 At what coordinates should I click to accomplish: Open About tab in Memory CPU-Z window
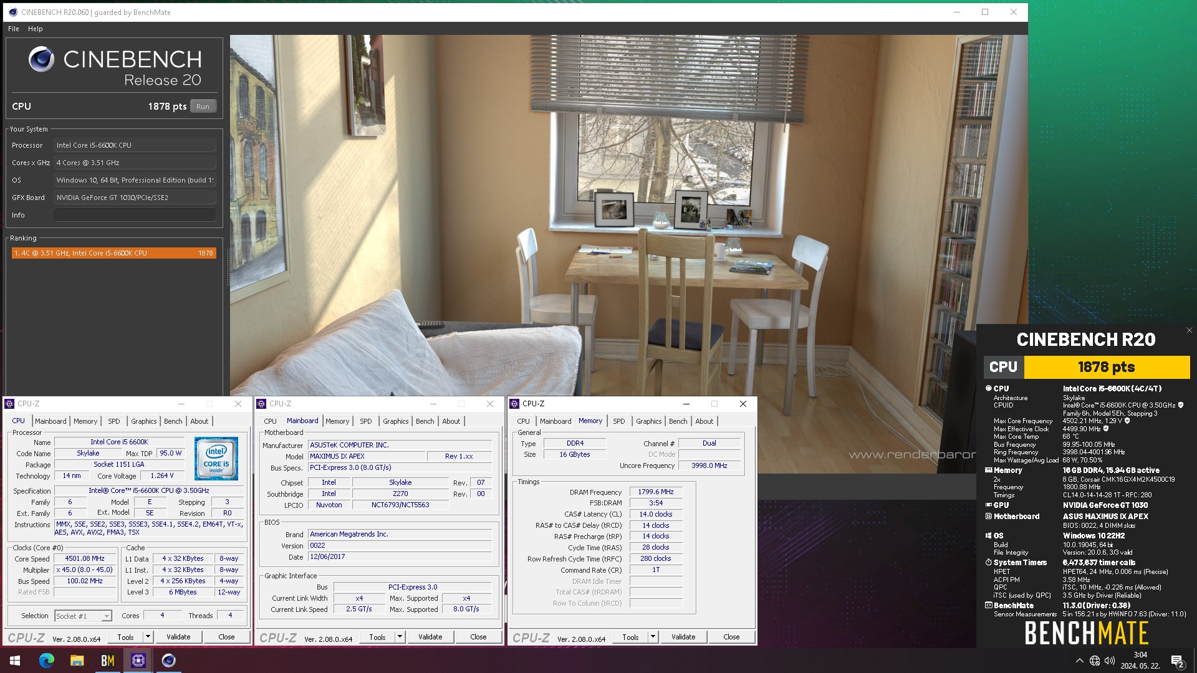tap(704, 421)
